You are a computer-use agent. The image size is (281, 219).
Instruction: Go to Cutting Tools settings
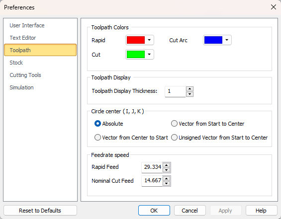[40, 75]
